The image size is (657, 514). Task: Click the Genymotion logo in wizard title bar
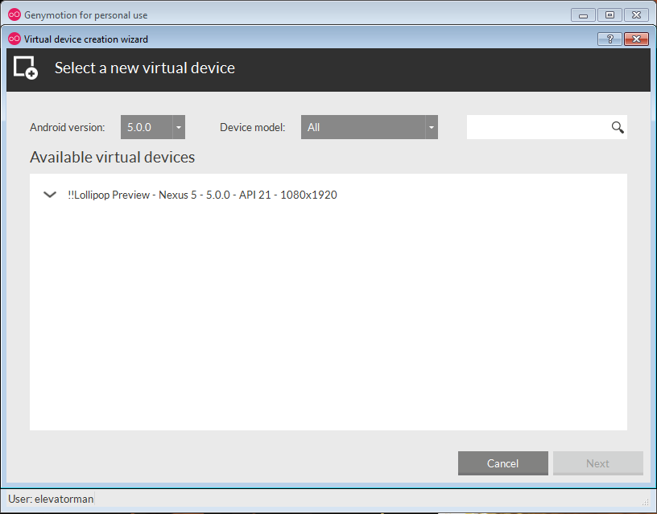[x=14, y=39]
